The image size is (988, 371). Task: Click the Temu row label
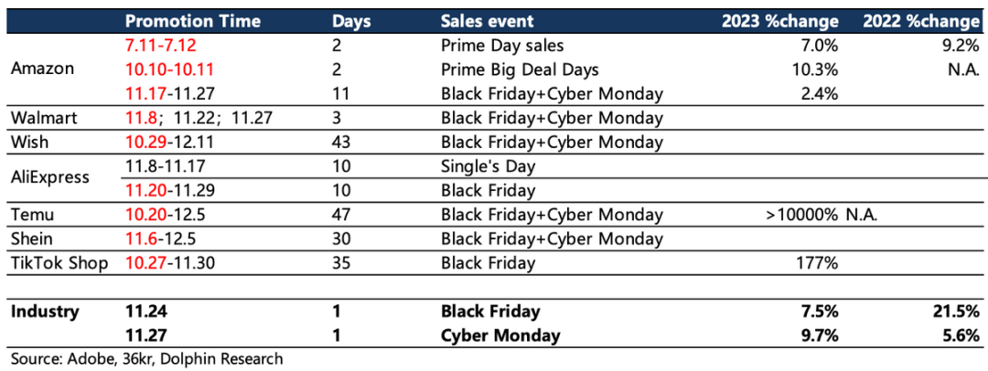pyautogui.click(x=31, y=215)
